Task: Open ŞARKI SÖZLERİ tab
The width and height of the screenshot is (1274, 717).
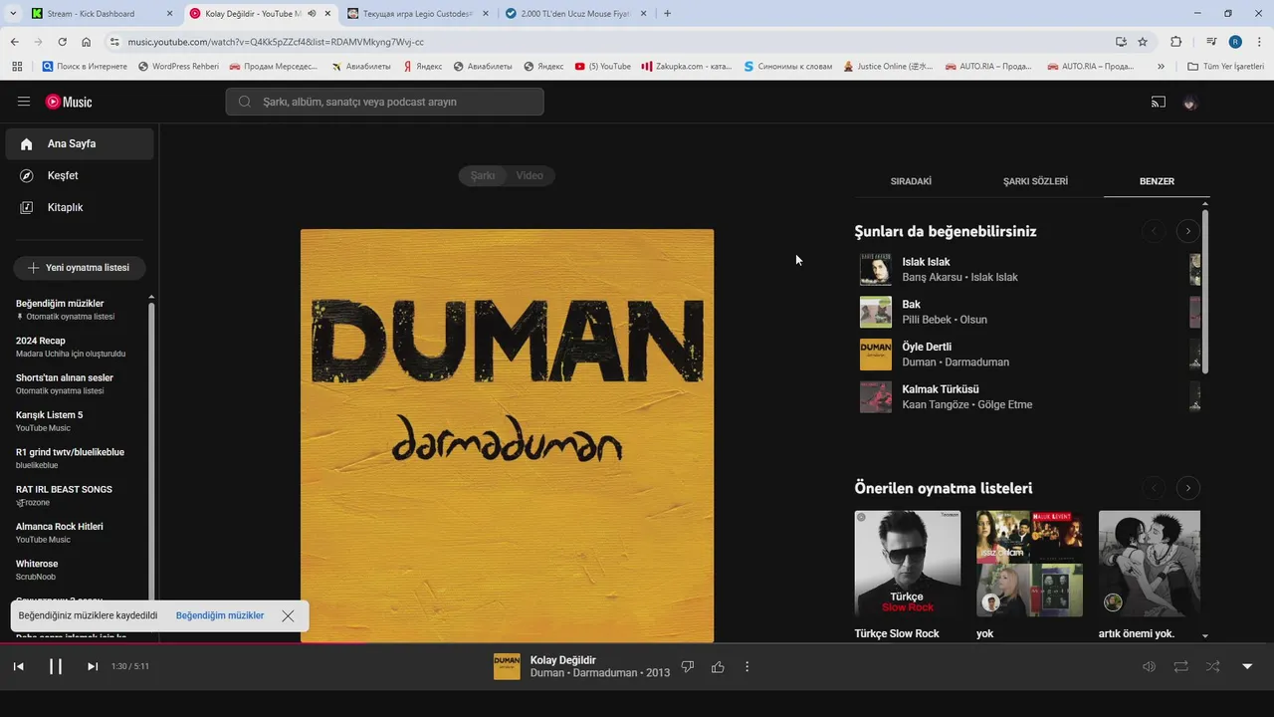Action: coord(1035,181)
